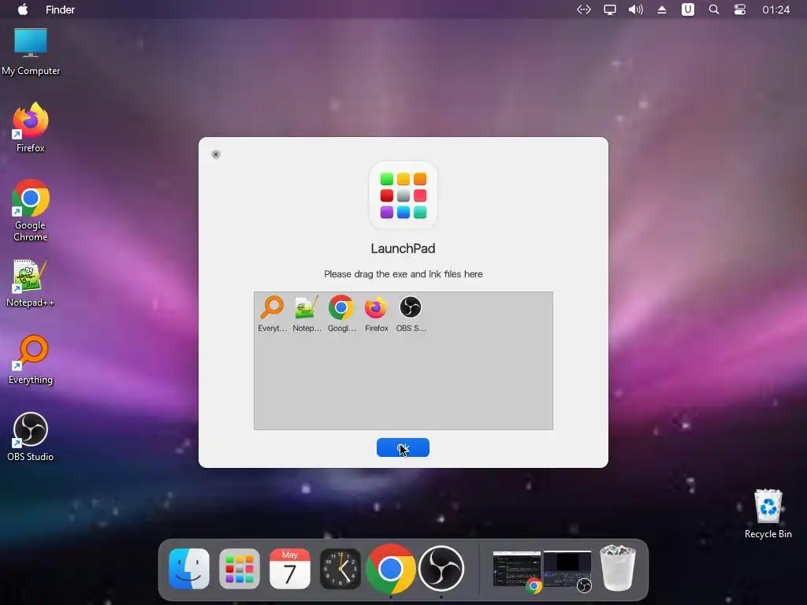Open Notepad++ desktop shortcut
The image size is (807, 605).
31,283
